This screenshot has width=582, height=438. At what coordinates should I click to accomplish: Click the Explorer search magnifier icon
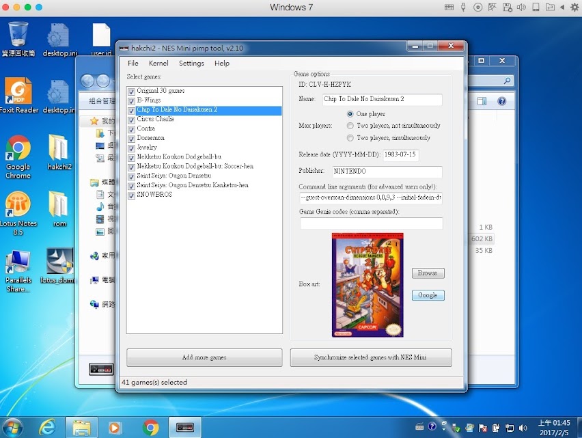pyautogui.click(x=507, y=81)
